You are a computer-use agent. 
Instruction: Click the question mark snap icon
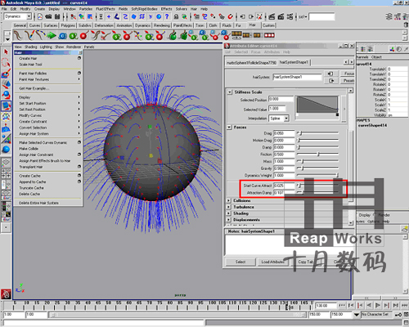coord(167,16)
